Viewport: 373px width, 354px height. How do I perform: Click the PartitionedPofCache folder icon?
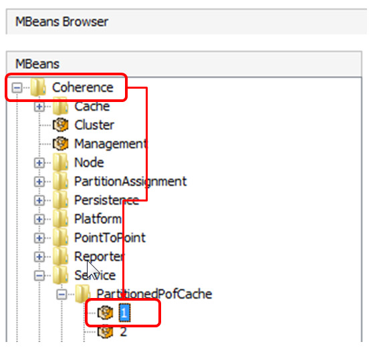click(x=83, y=294)
